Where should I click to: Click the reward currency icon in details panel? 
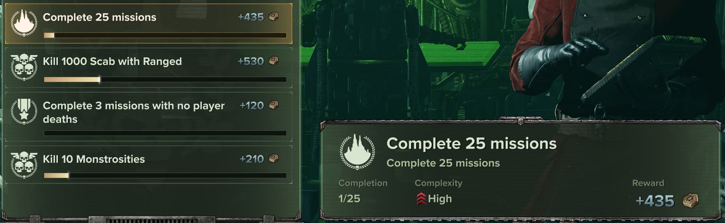click(691, 201)
